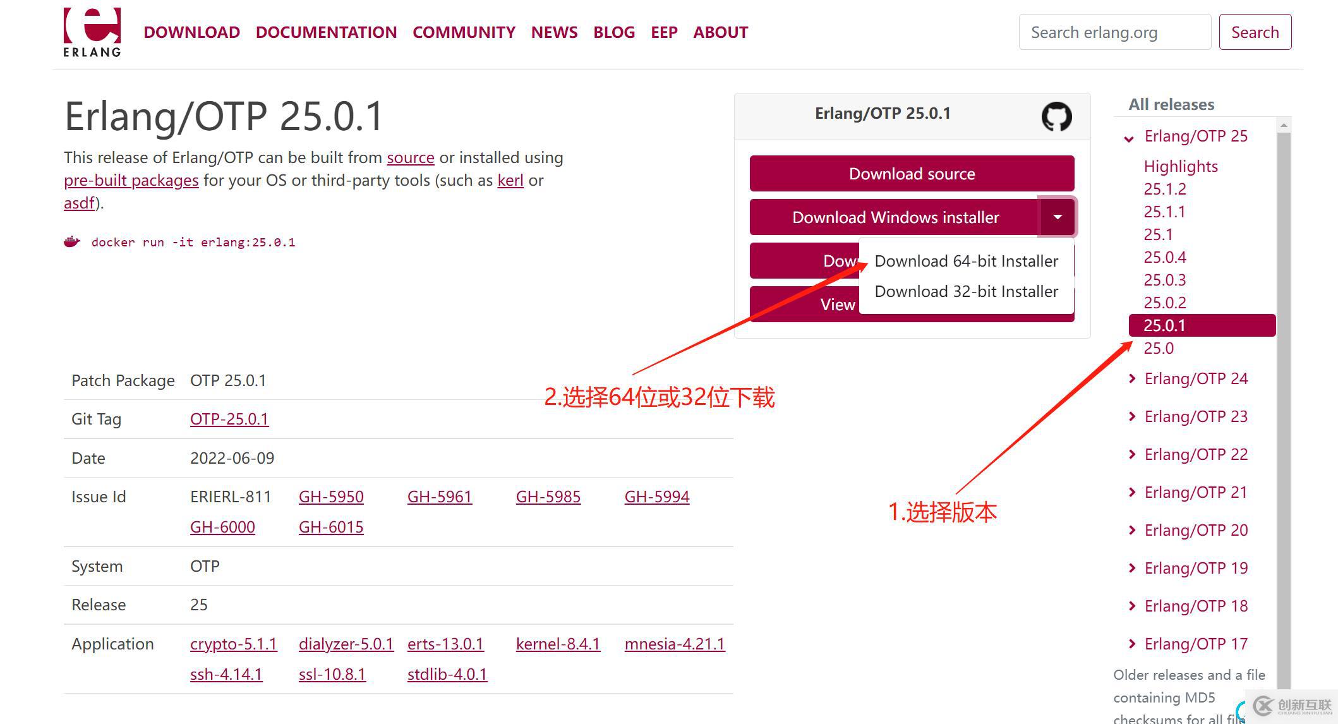Expand the Erlang/OTP 23 release group
Screen dimensions: 1338x724
click(1132, 416)
